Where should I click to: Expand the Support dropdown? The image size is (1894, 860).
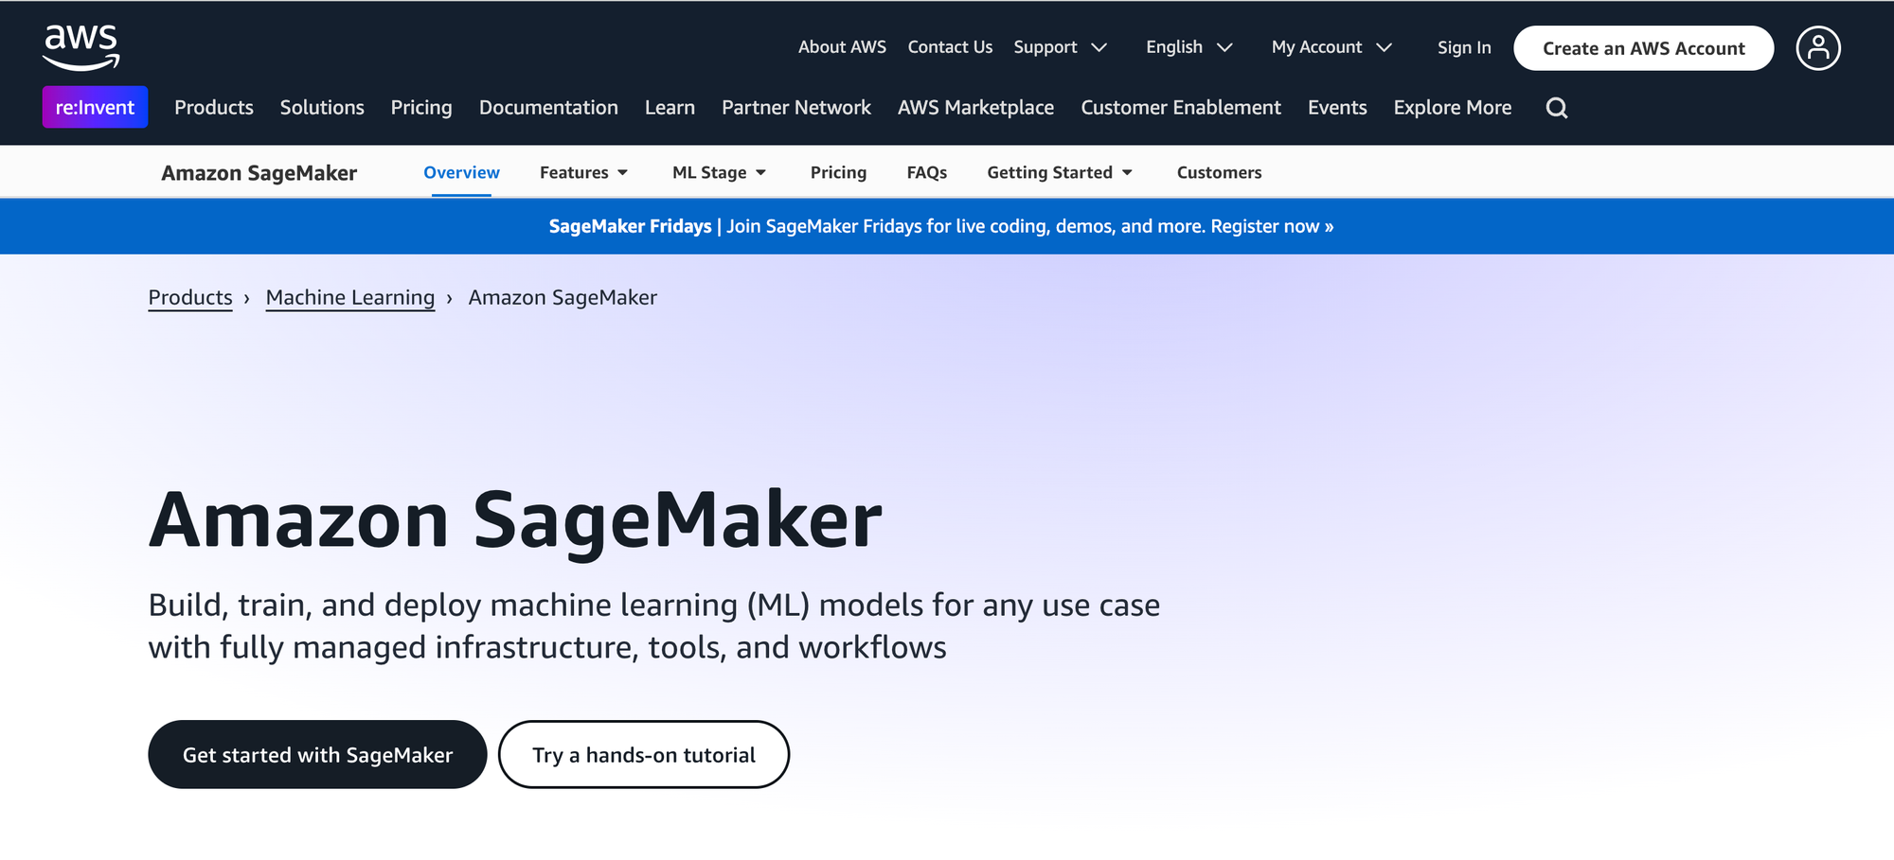coord(1060,47)
